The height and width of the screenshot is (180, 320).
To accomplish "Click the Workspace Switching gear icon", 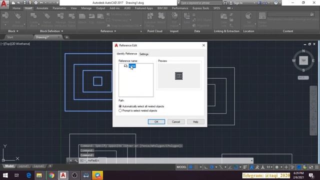I will coord(276,167).
